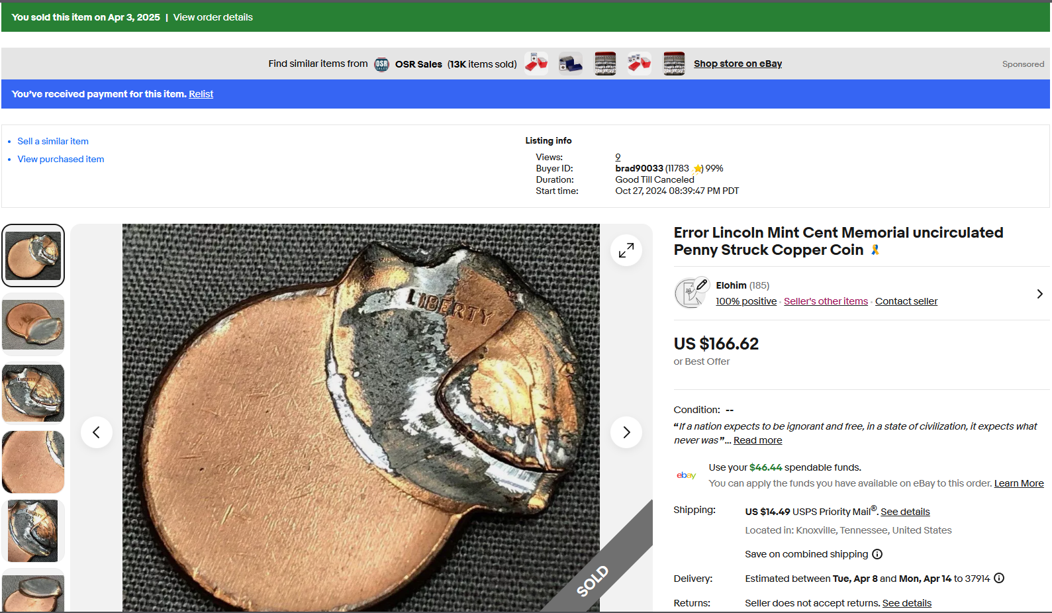
Task: Select the fourth coin gallery thumbnail
Action: tap(33, 462)
